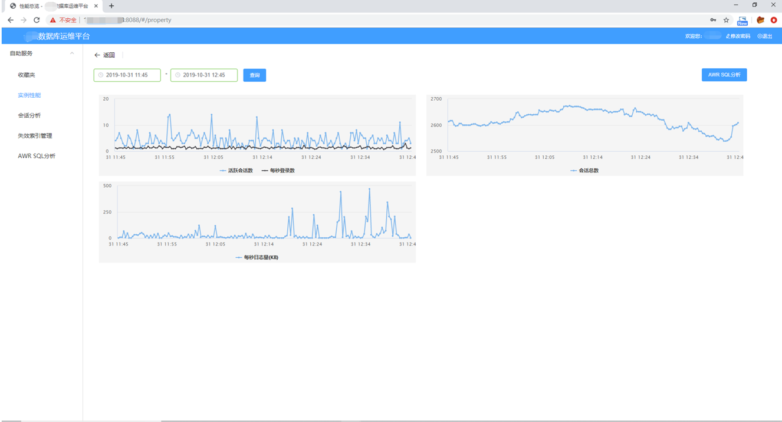The image size is (782, 422).
Task: Open the extension with the New badge
Action: pos(742,21)
